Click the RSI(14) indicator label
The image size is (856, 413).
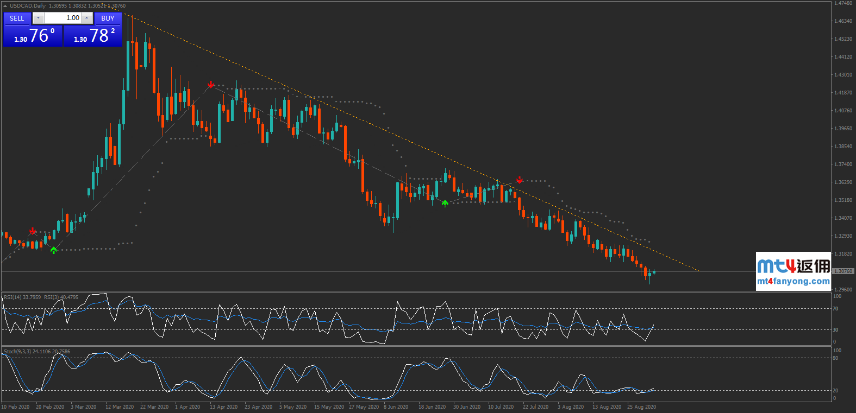(x=22, y=297)
